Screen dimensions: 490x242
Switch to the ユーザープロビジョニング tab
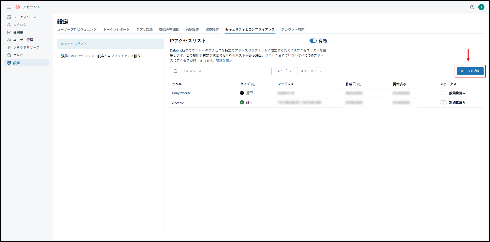(77, 30)
